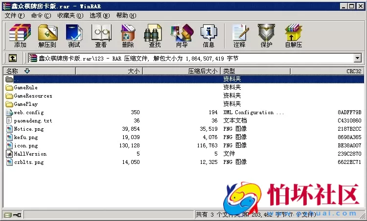367x221 pixels.
Task: Click the up one level folder button
Action: point(13,58)
